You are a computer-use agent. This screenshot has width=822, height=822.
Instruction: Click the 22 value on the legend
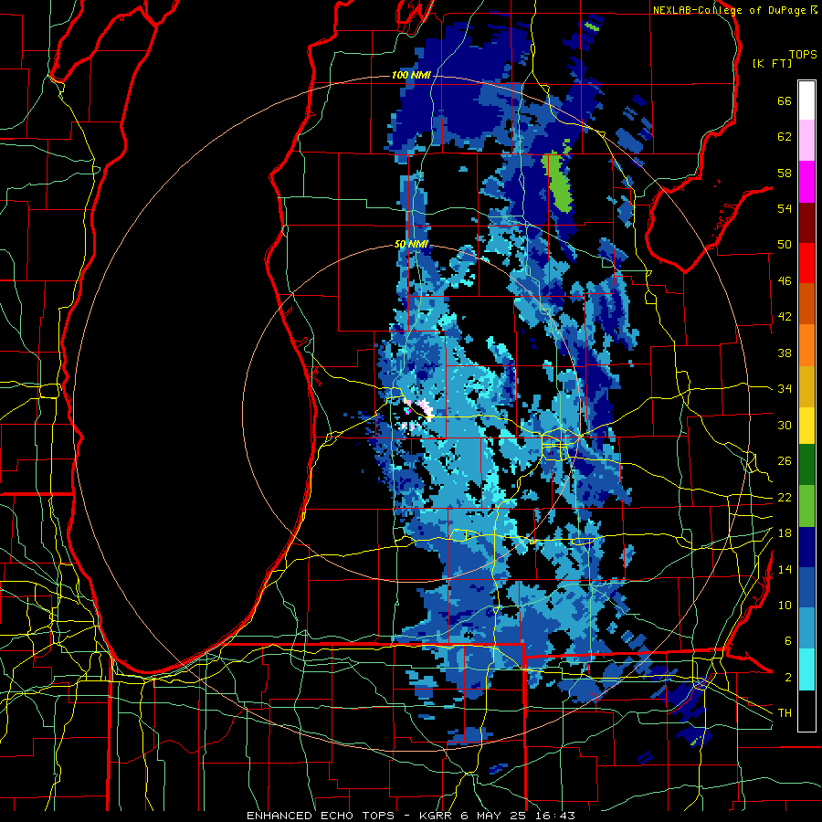pyautogui.click(x=785, y=498)
